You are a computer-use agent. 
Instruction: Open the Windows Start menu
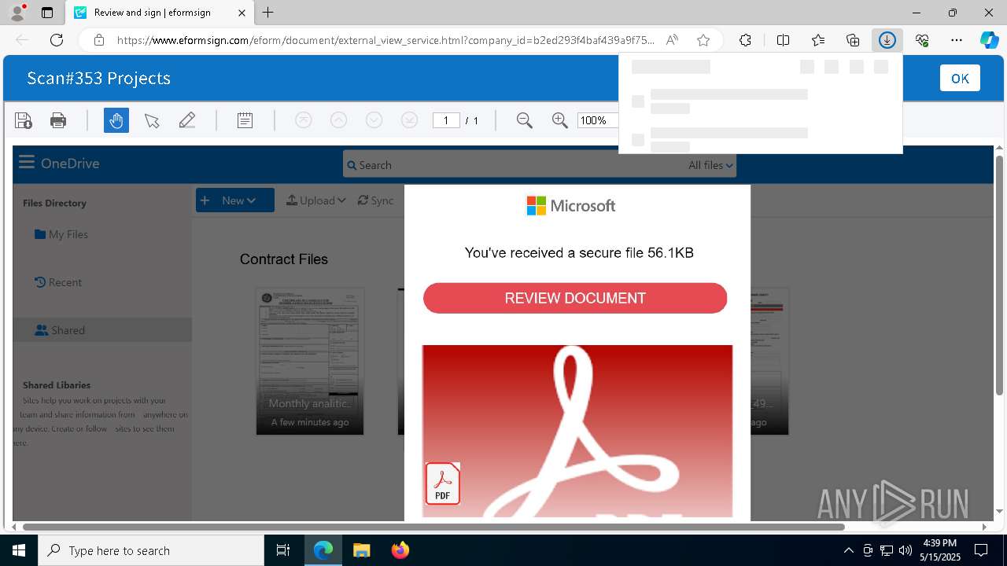click(19, 550)
